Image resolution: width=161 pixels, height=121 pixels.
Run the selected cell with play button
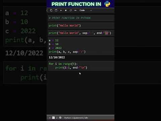pos(61,10)
